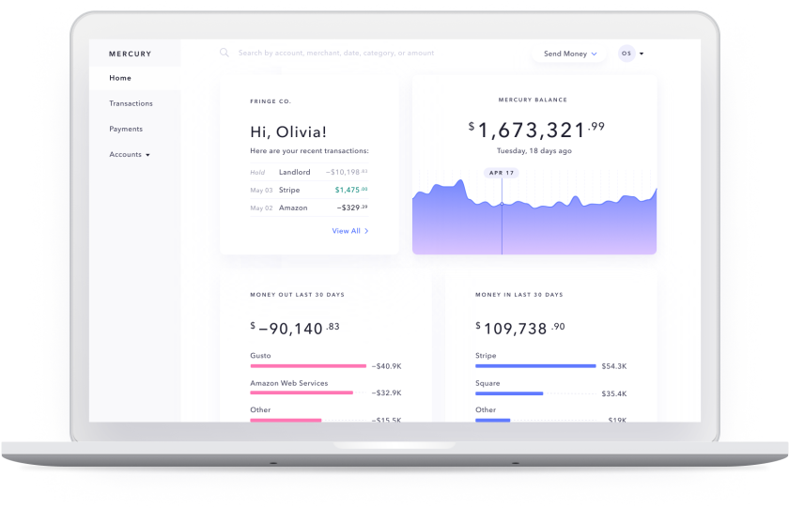Open the OS user avatar

tap(627, 54)
